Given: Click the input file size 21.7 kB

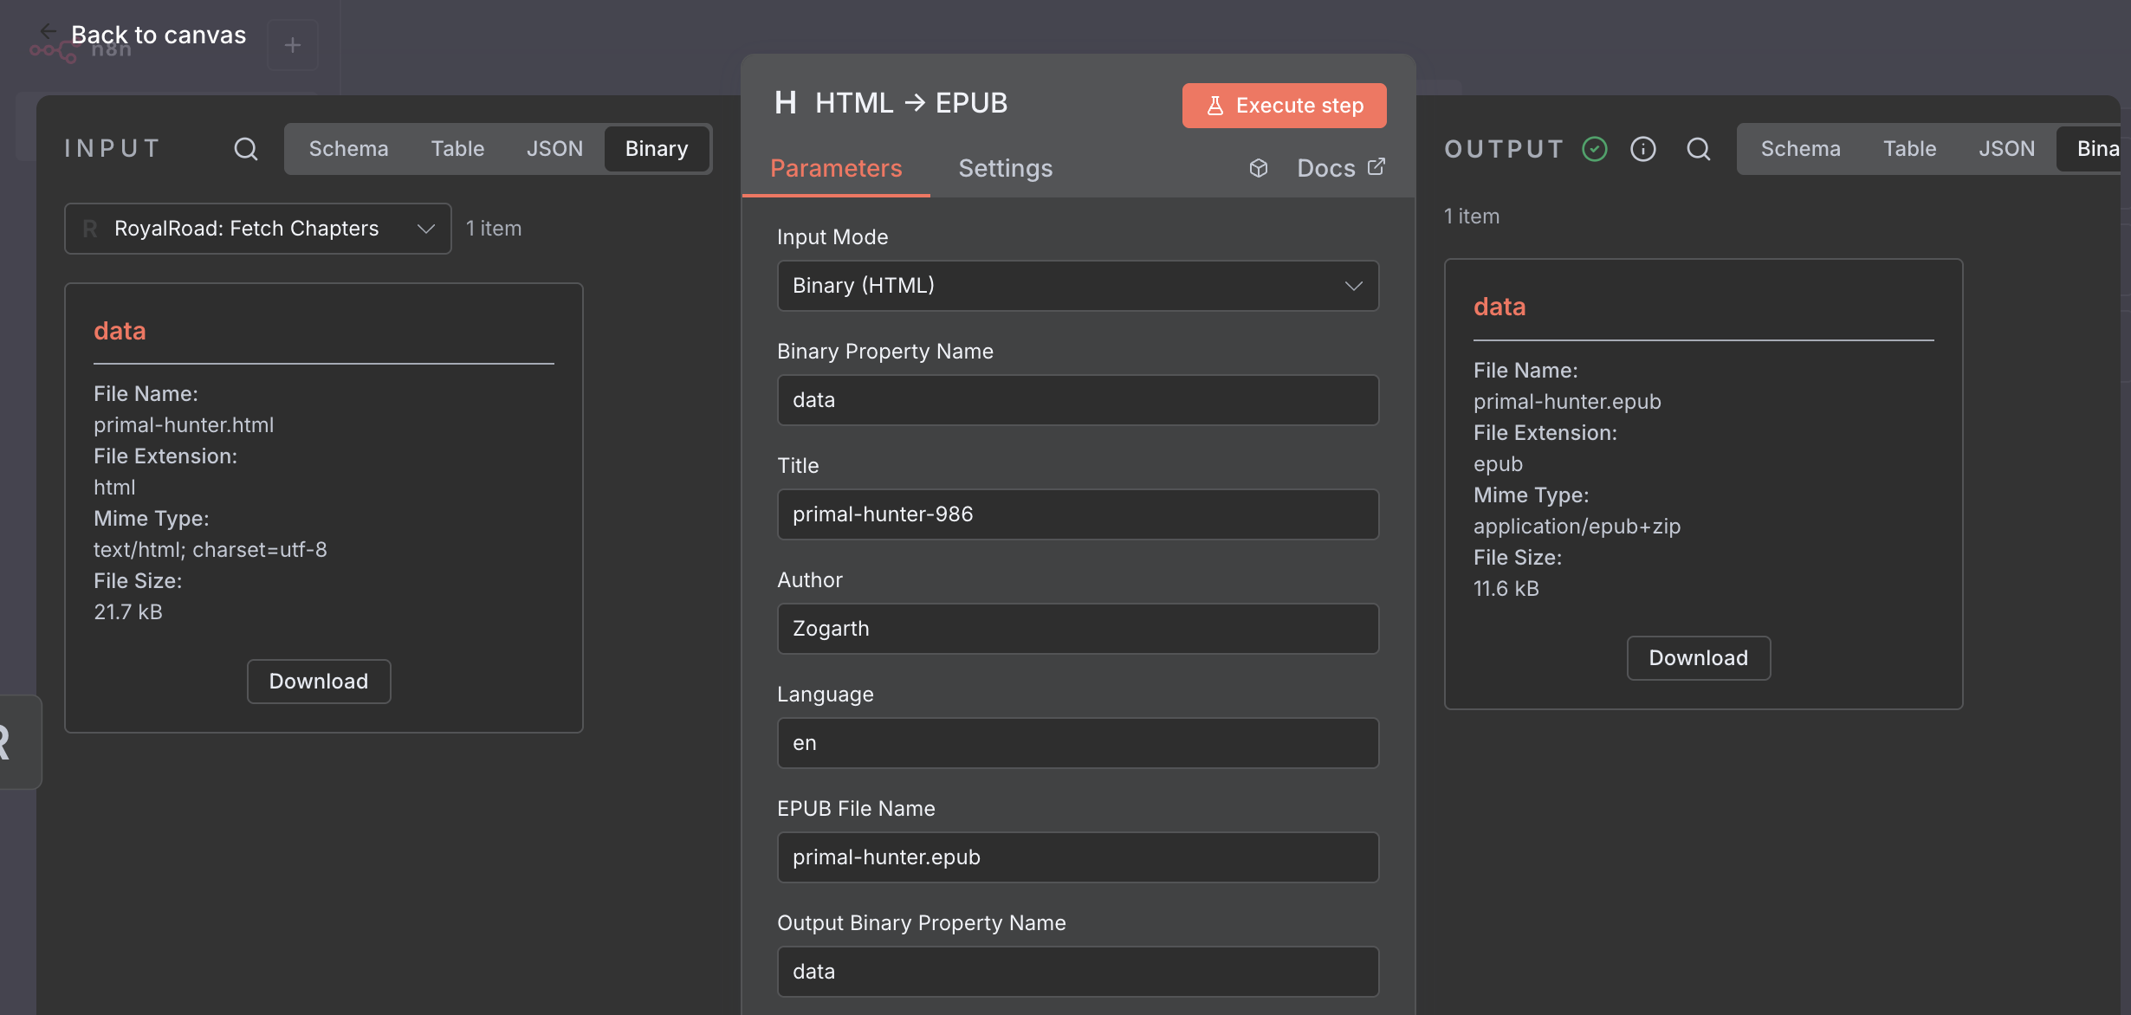Looking at the screenshot, I should (x=128, y=612).
